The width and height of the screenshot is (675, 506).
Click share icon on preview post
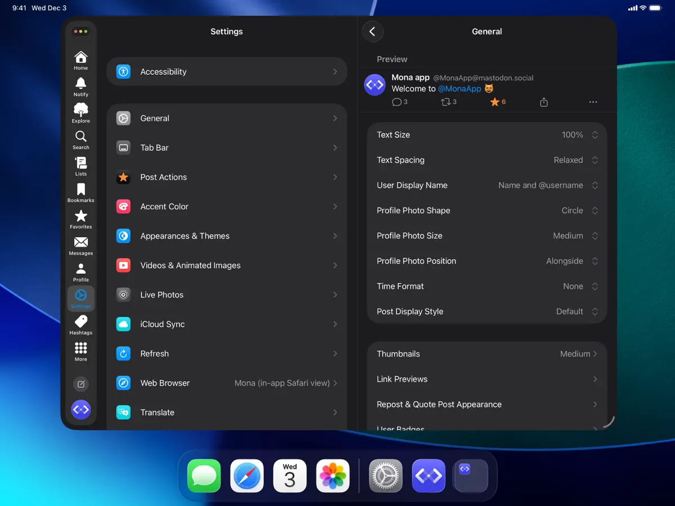pyautogui.click(x=544, y=102)
